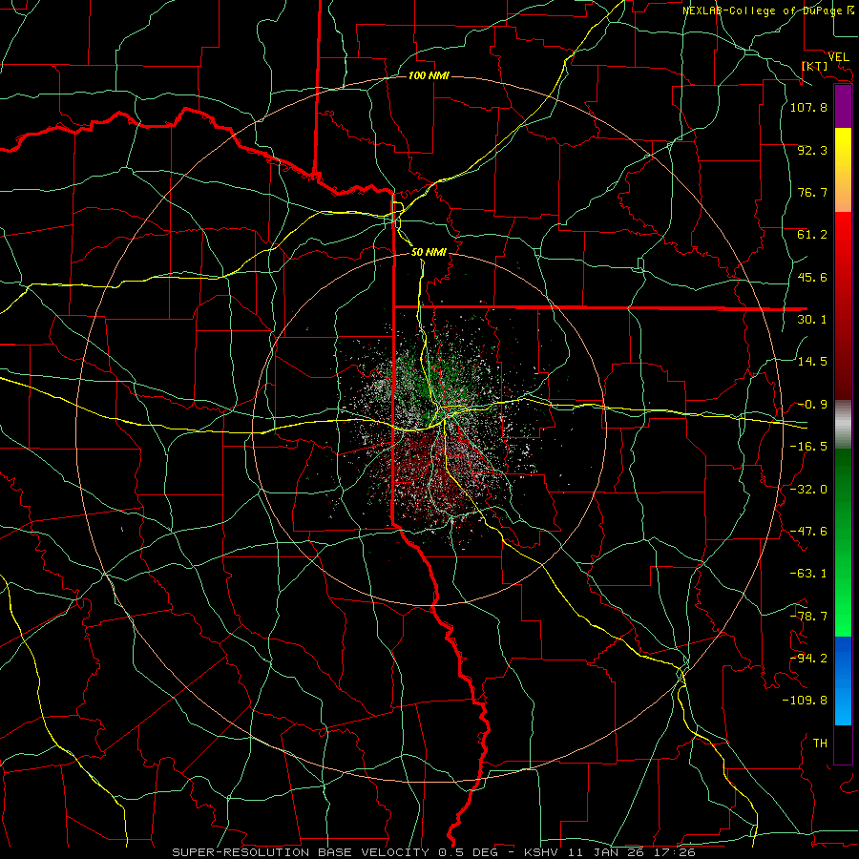Click the -63.1 scale value
This screenshot has height=859, width=859.
808,574
